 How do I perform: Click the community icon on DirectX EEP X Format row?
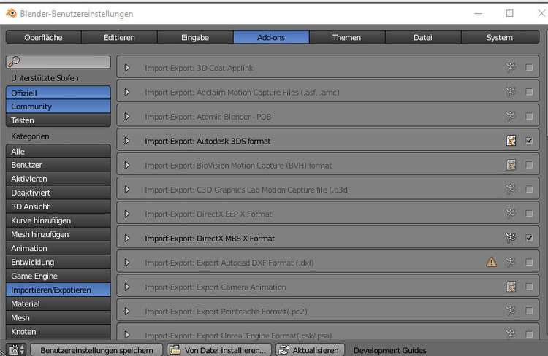point(511,213)
